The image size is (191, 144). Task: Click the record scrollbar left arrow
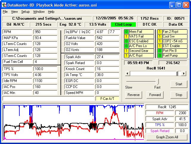tap(127, 73)
